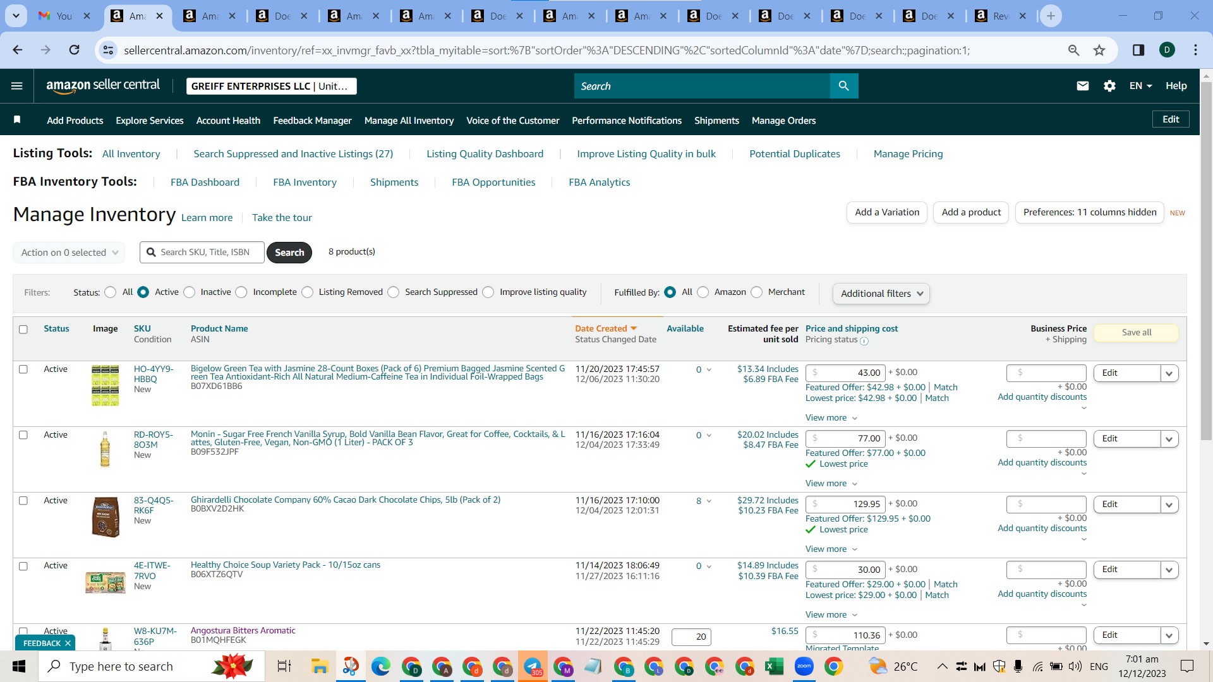The image size is (1213, 682).
Task: Click the Amazon Seller Central logo
Action: tap(103, 86)
